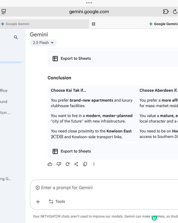The width and height of the screenshot is (178, 223).
Task: Open more options three-dot menu
Action: pos(94,164)
